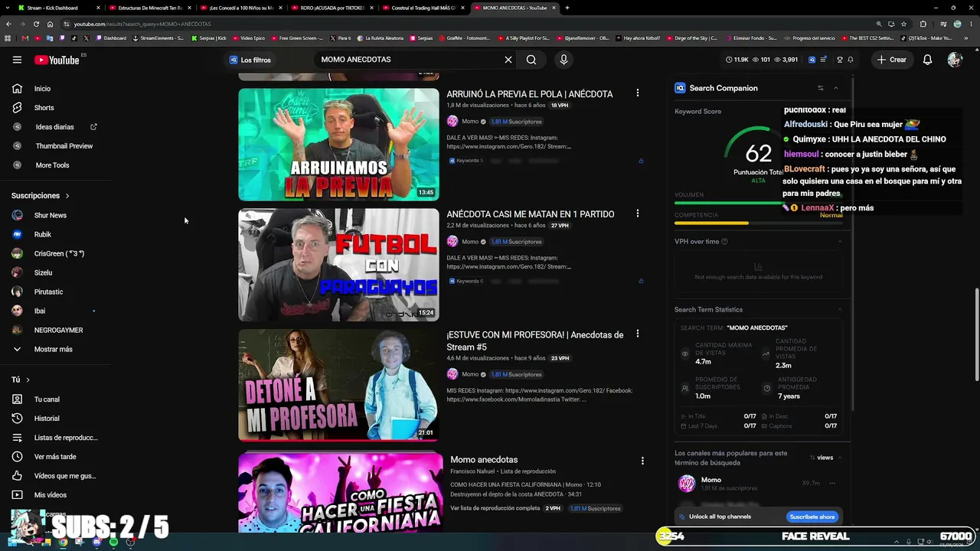The width and height of the screenshot is (980, 551).
Task: Collapse the Search Companion panel
Action: 835,88
